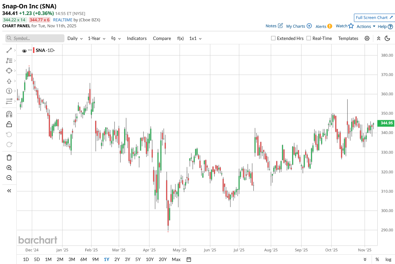This screenshot has width=395, height=264.
Task: Expand the shapes tool submenu arrow
Action: click(15, 71)
